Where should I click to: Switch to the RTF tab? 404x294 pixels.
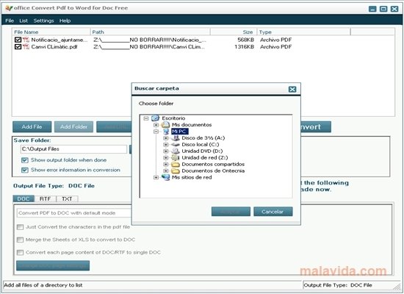(45, 199)
